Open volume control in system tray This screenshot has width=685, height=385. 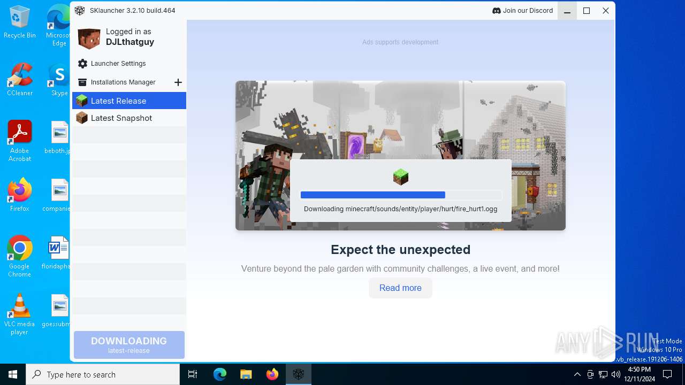tap(615, 374)
